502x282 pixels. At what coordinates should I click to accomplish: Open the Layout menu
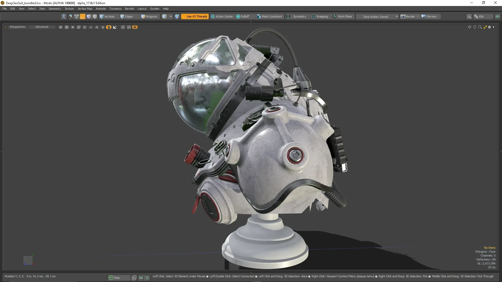[x=142, y=9]
